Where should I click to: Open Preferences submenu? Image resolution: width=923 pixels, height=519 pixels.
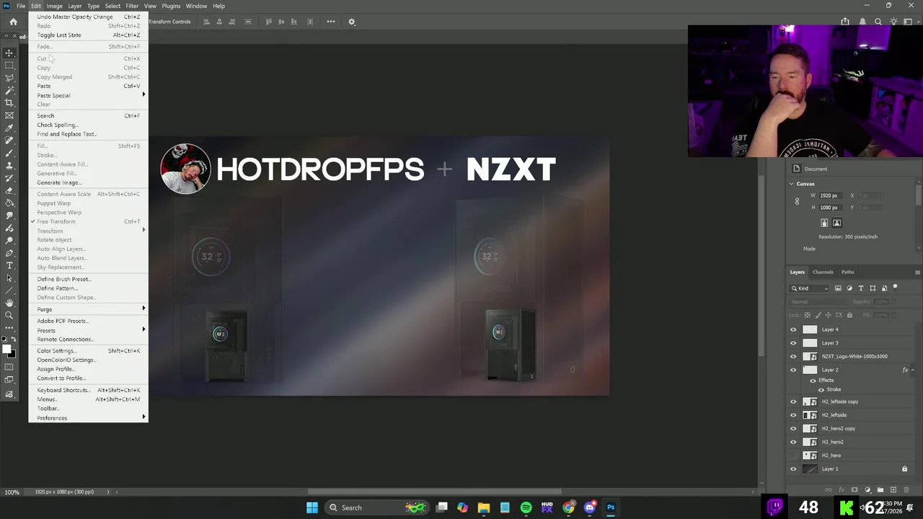[88, 418]
